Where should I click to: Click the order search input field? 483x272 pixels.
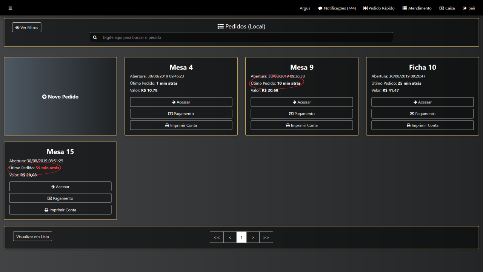click(245, 37)
